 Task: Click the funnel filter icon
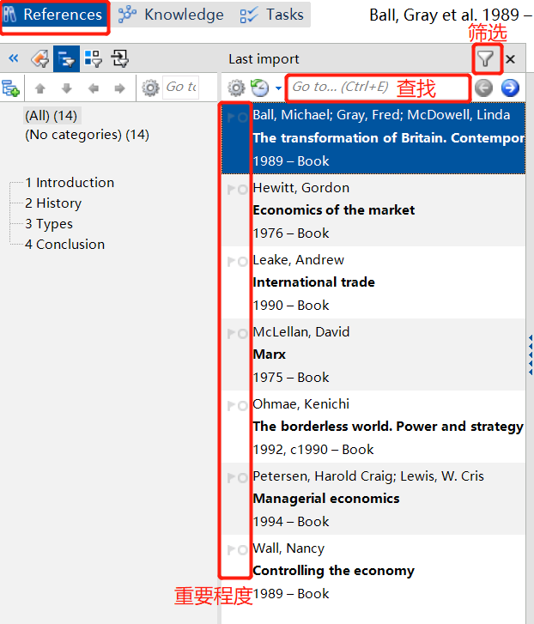[486, 58]
